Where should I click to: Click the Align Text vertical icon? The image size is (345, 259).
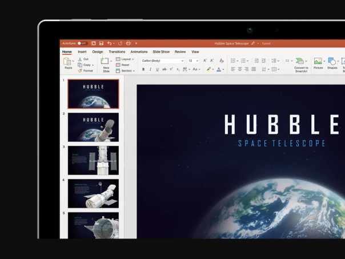pos(274,69)
